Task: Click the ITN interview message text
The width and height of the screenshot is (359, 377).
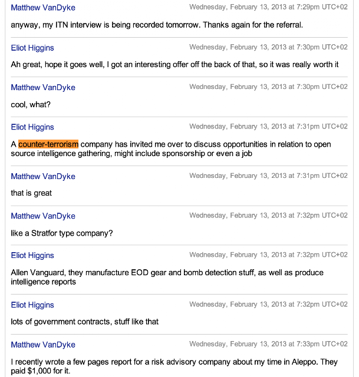Action: [157, 25]
